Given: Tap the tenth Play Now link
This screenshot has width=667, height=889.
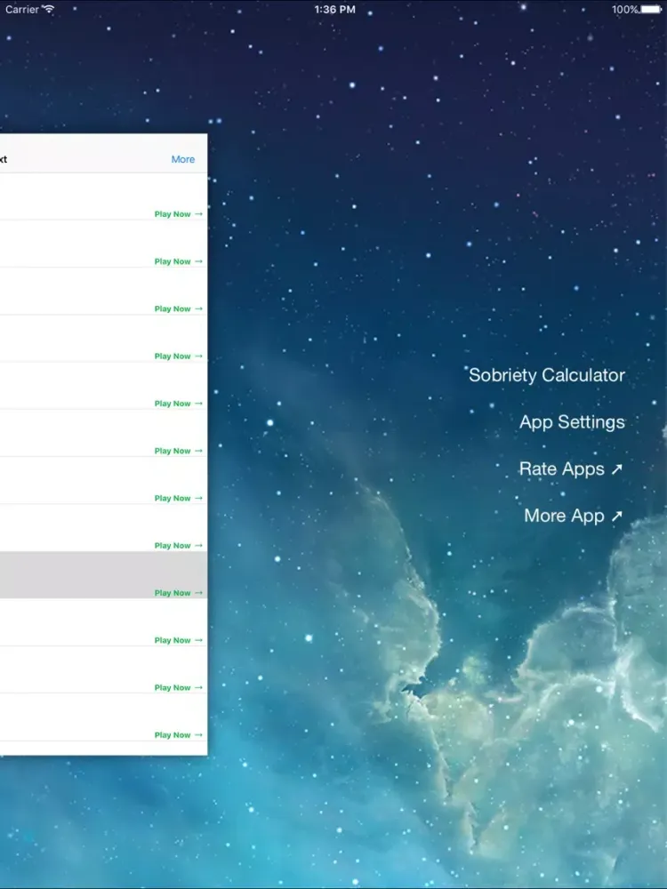Looking at the screenshot, I should click(x=173, y=640).
